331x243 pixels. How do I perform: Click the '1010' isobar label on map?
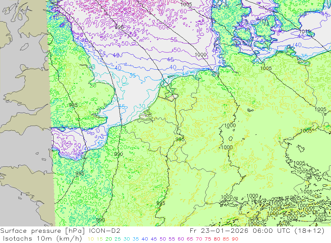pos(305,31)
